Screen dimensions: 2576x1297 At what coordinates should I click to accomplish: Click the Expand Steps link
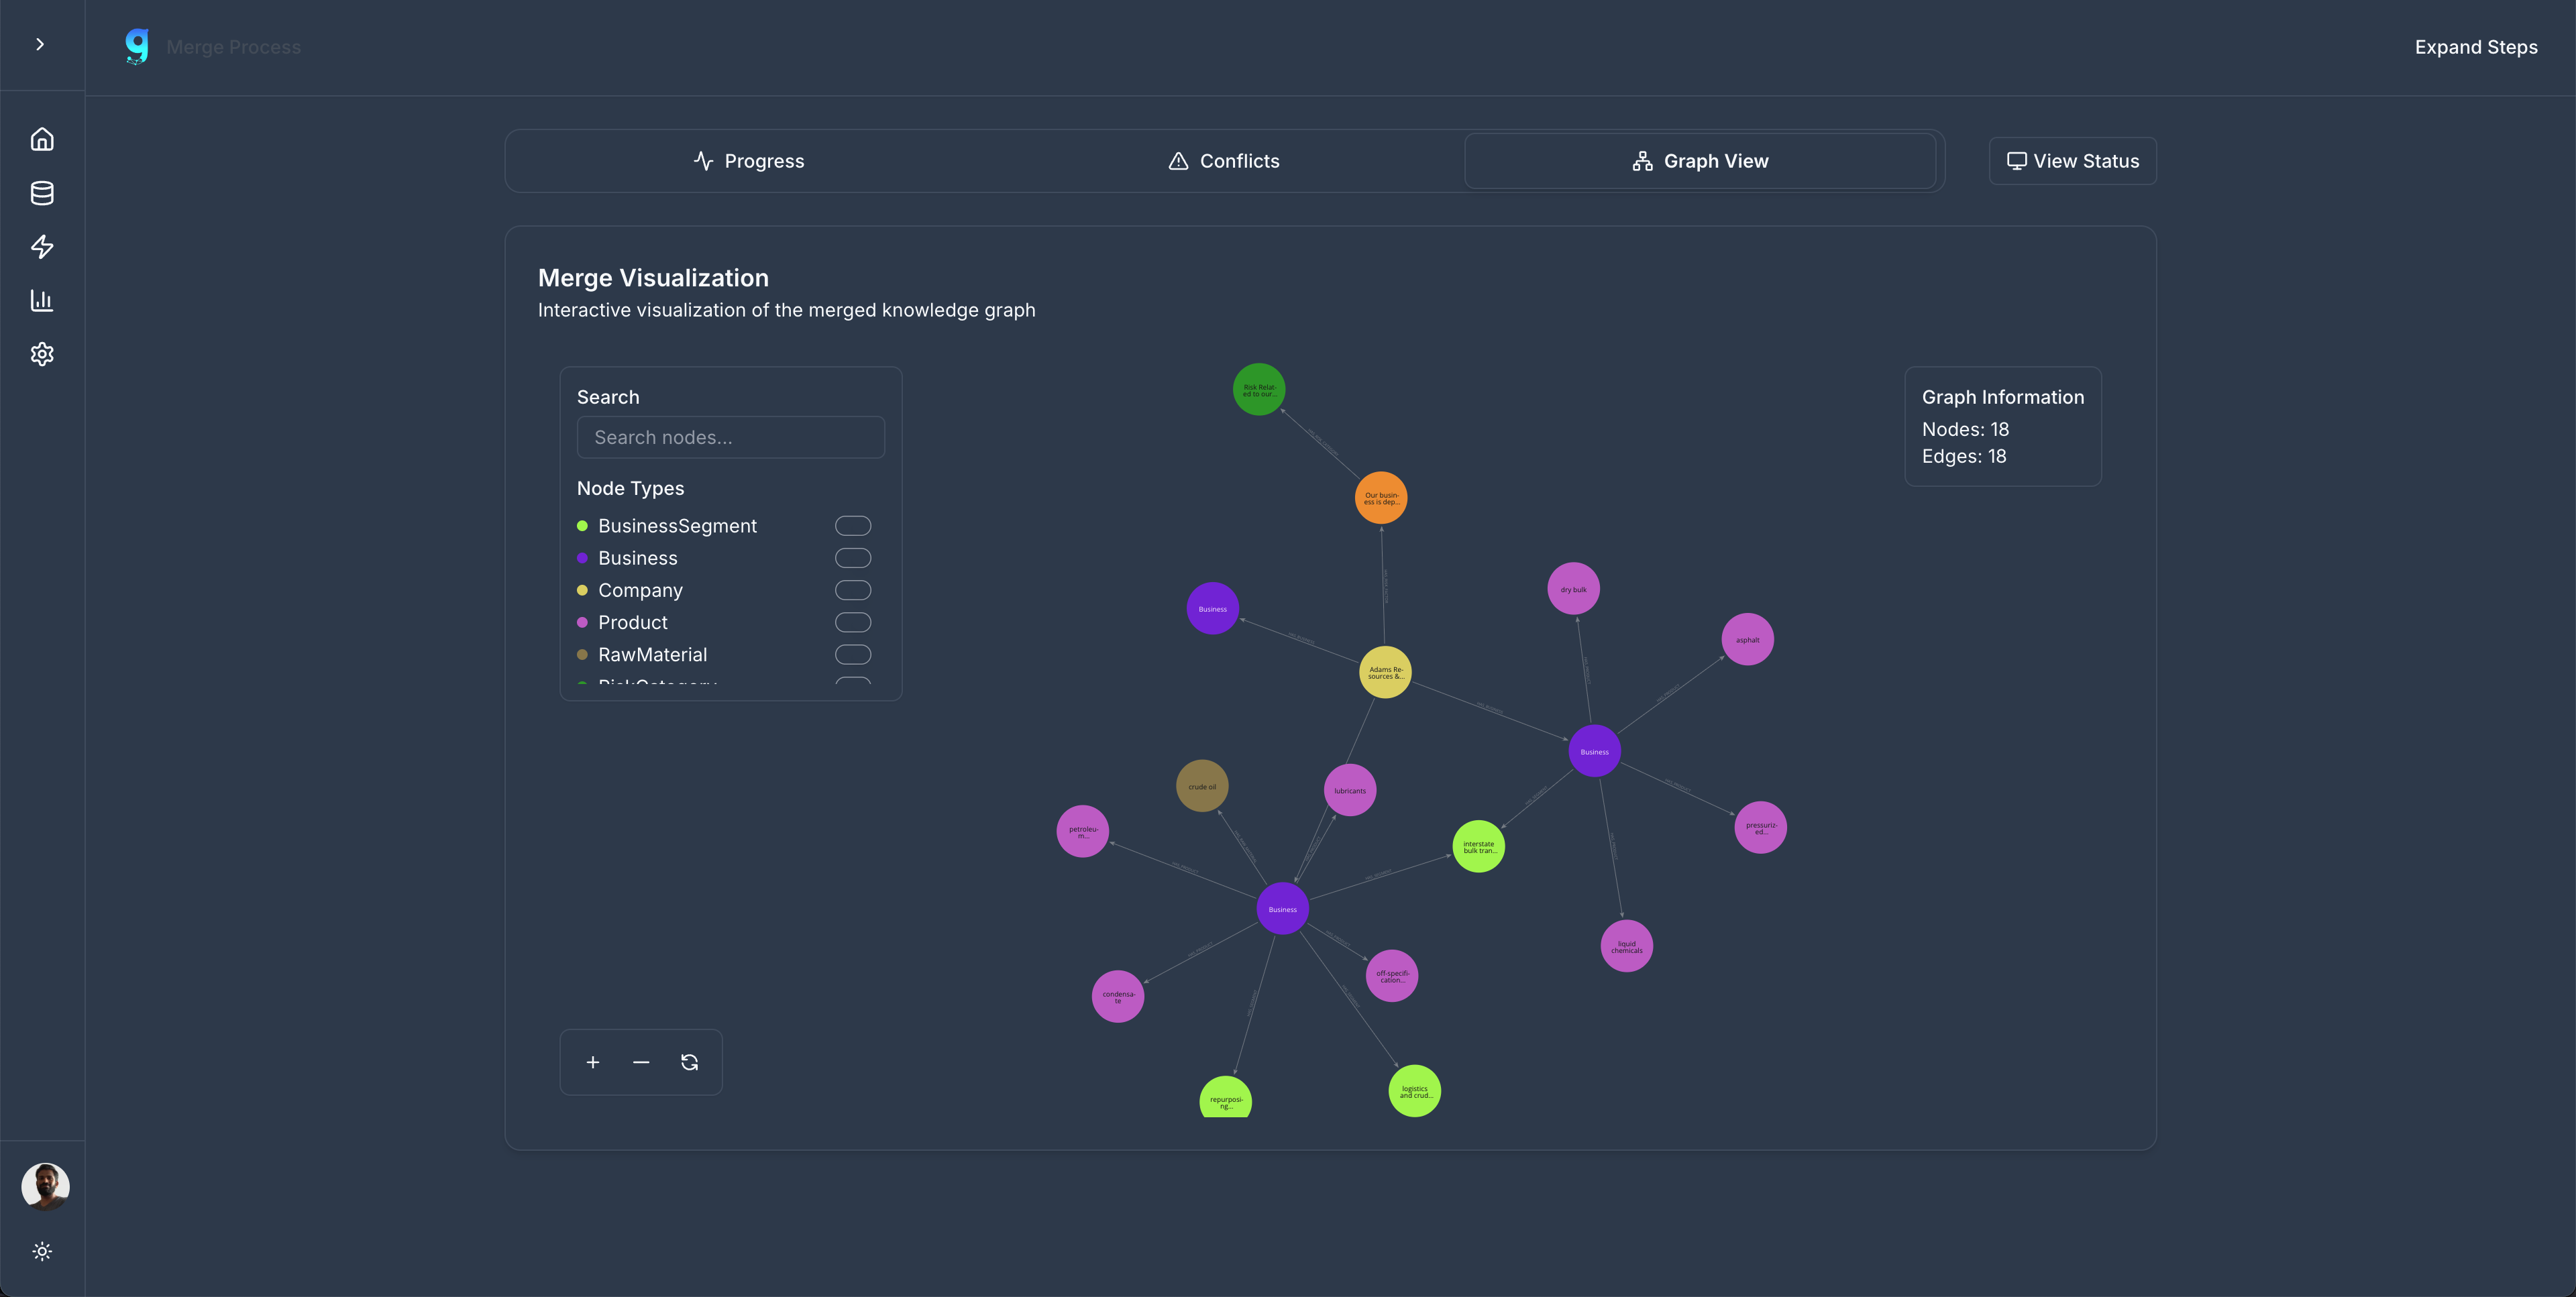2475,47
